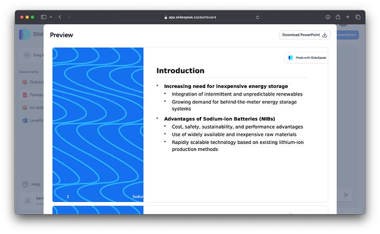Click 'Rapidly scalable technology based on existing lithium-ion' line
The width and height of the screenshot is (380, 234).
tap(238, 142)
